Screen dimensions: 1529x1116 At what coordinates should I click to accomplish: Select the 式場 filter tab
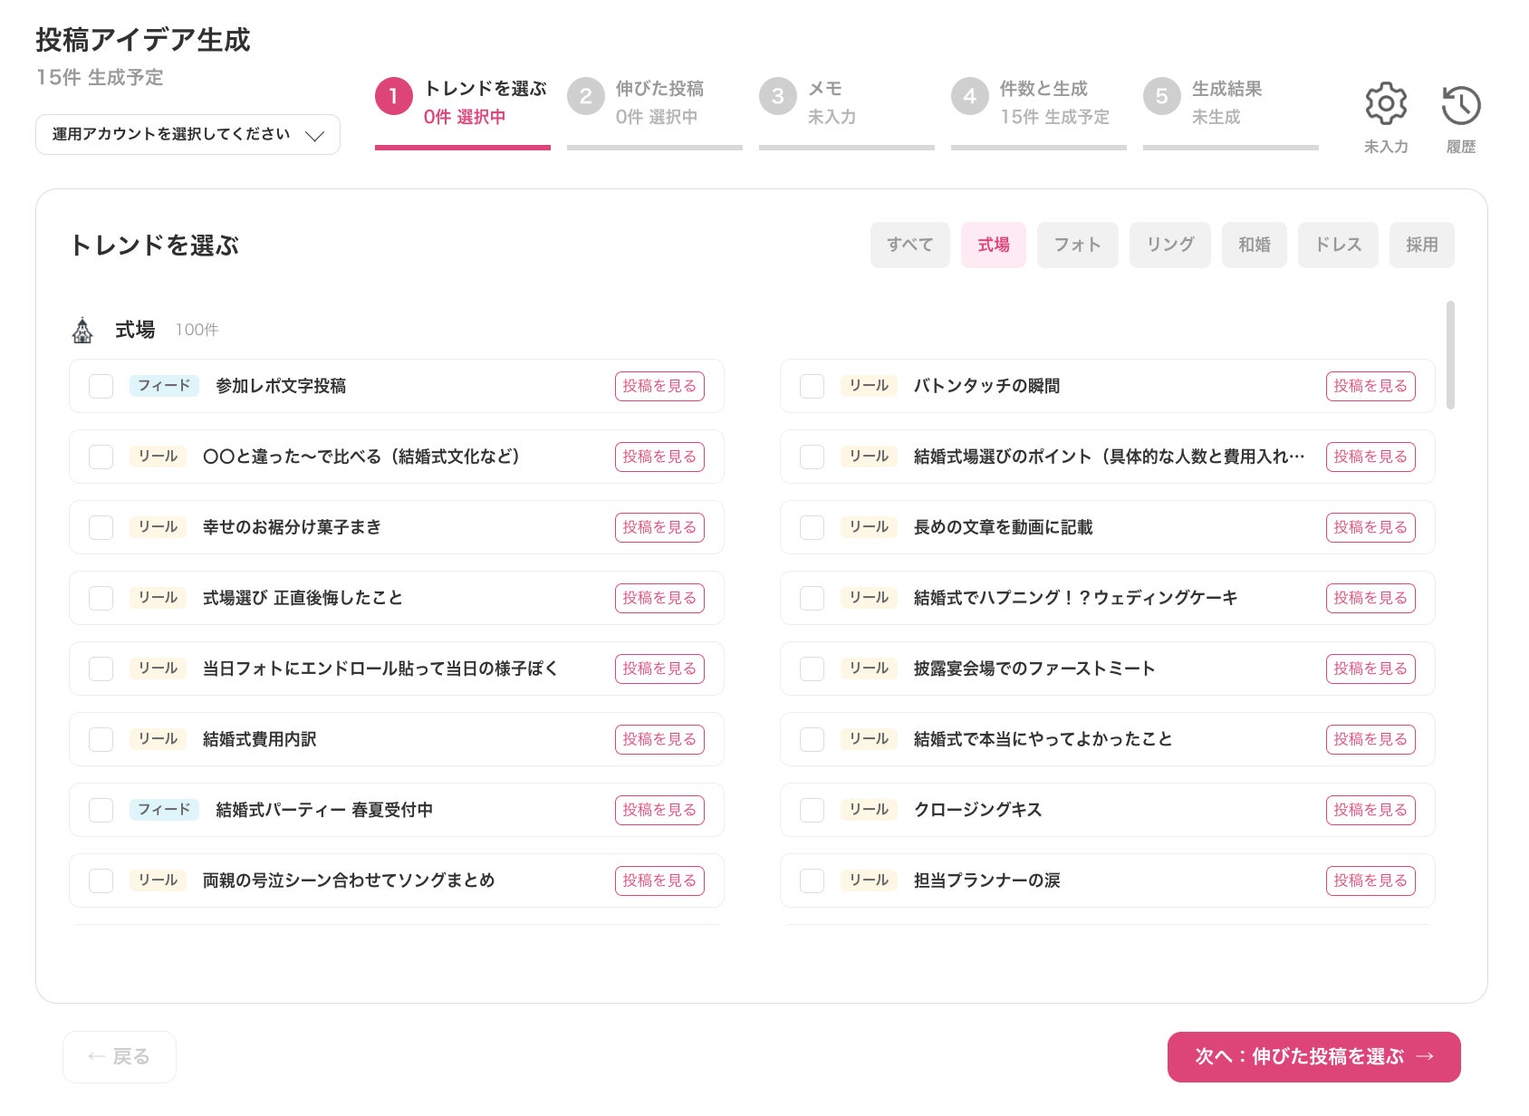coord(994,245)
